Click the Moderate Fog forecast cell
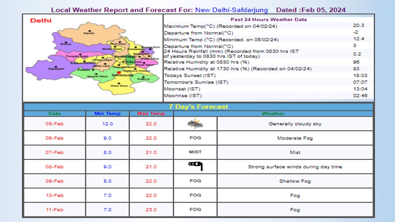The height and width of the screenshot is (222, 395). [295, 138]
